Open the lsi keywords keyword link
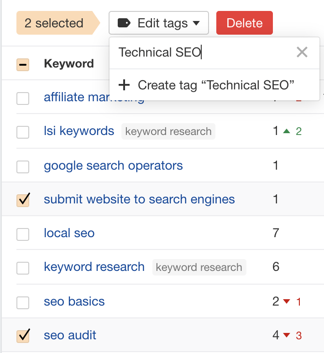Screen dimensions: 324x353 point(79,131)
